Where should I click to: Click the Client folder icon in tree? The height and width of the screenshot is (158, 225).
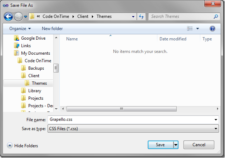(23, 75)
